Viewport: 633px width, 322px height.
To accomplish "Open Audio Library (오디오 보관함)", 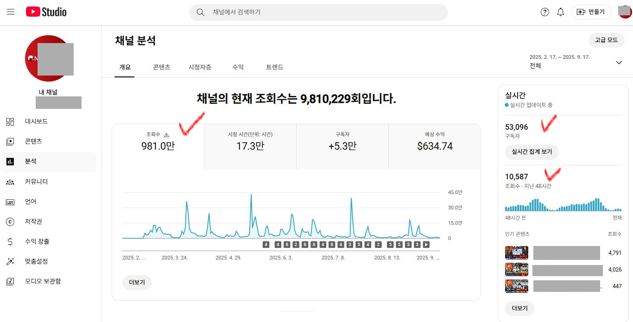I will (x=43, y=281).
